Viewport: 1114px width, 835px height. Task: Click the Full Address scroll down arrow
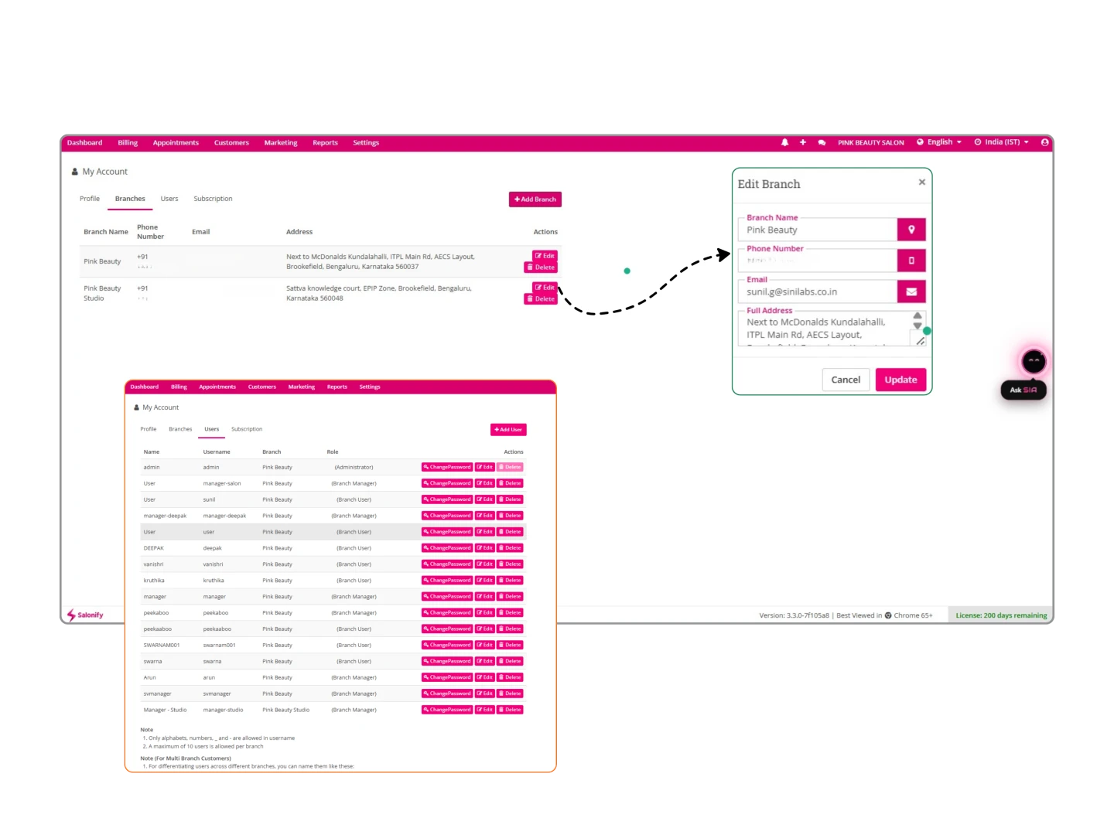(918, 325)
